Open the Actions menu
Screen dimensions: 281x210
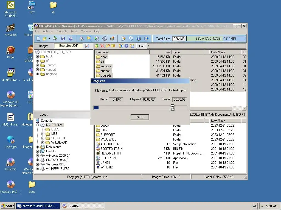(48, 31)
